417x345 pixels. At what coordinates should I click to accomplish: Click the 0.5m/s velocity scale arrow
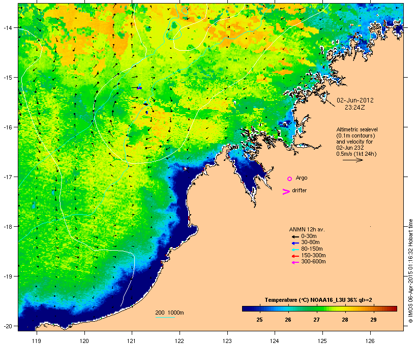352,160
